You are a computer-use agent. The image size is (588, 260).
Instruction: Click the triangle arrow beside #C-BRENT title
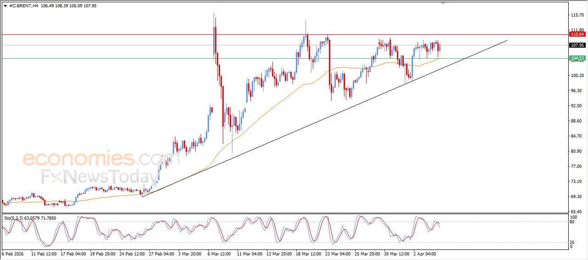pos(5,6)
